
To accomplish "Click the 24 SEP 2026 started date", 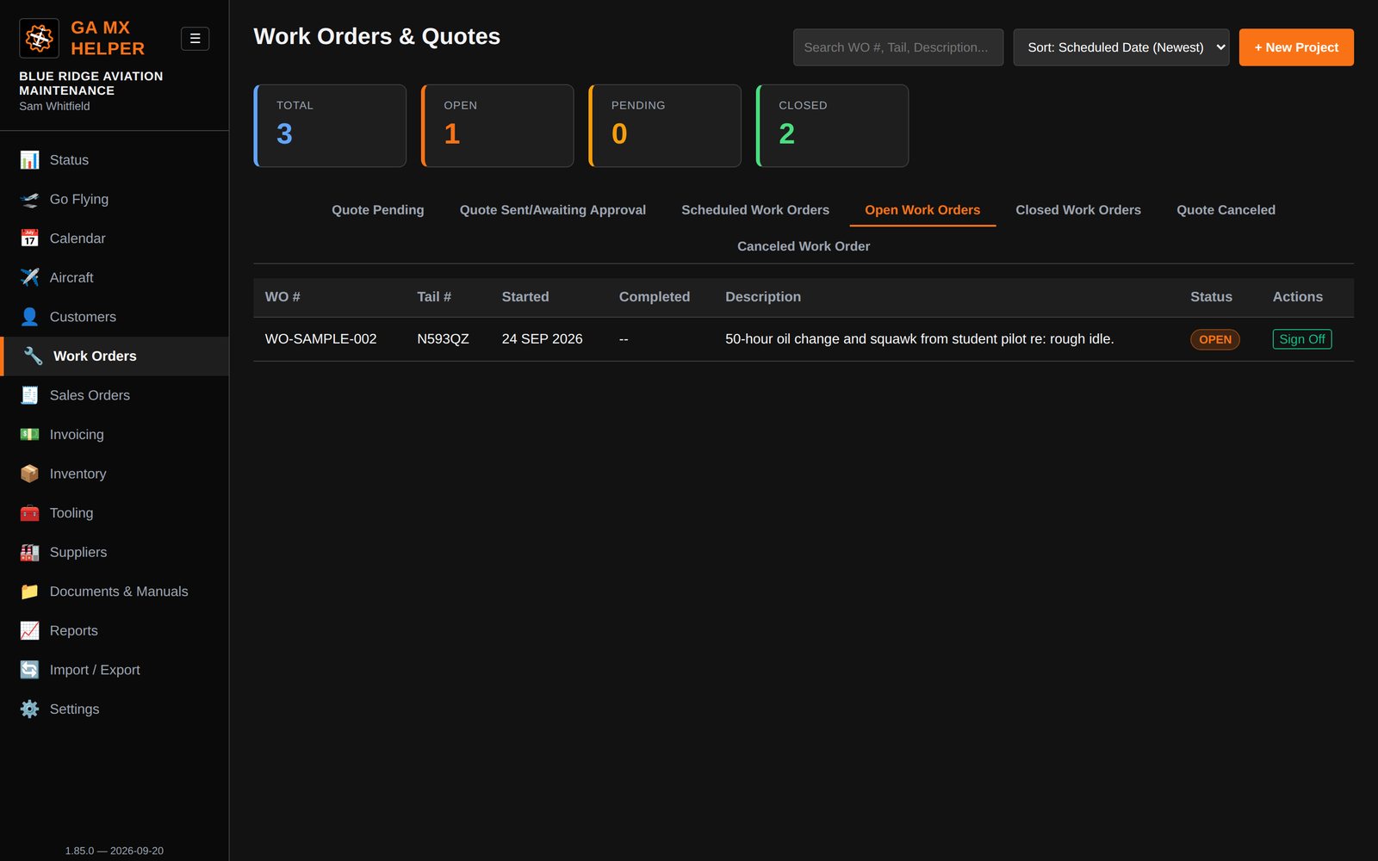I will pyautogui.click(x=543, y=339).
